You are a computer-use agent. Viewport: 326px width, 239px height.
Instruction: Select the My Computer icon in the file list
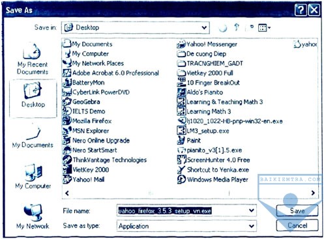[x=67, y=53]
